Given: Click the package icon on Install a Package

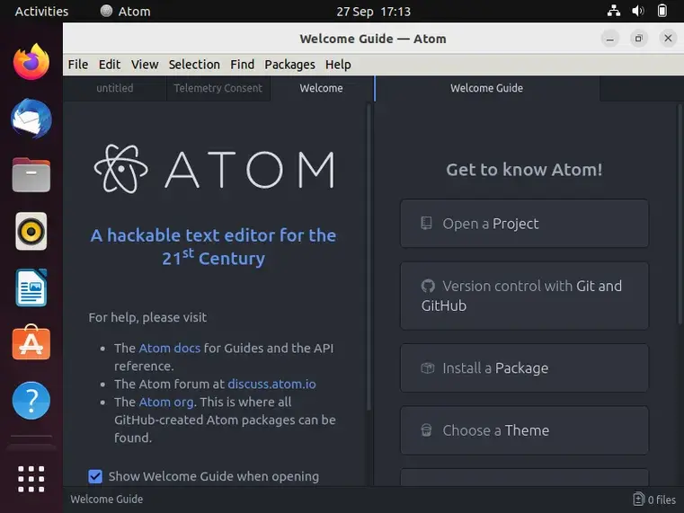Looking at the screenshot, I should tap(428, 367).
